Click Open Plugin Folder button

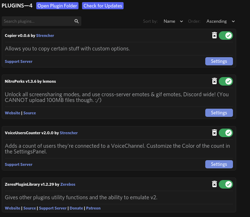57,6
